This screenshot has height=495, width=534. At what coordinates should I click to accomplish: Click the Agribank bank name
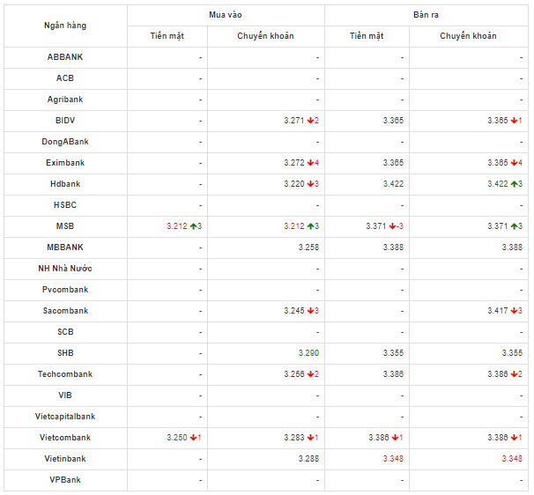coord(65,100)
